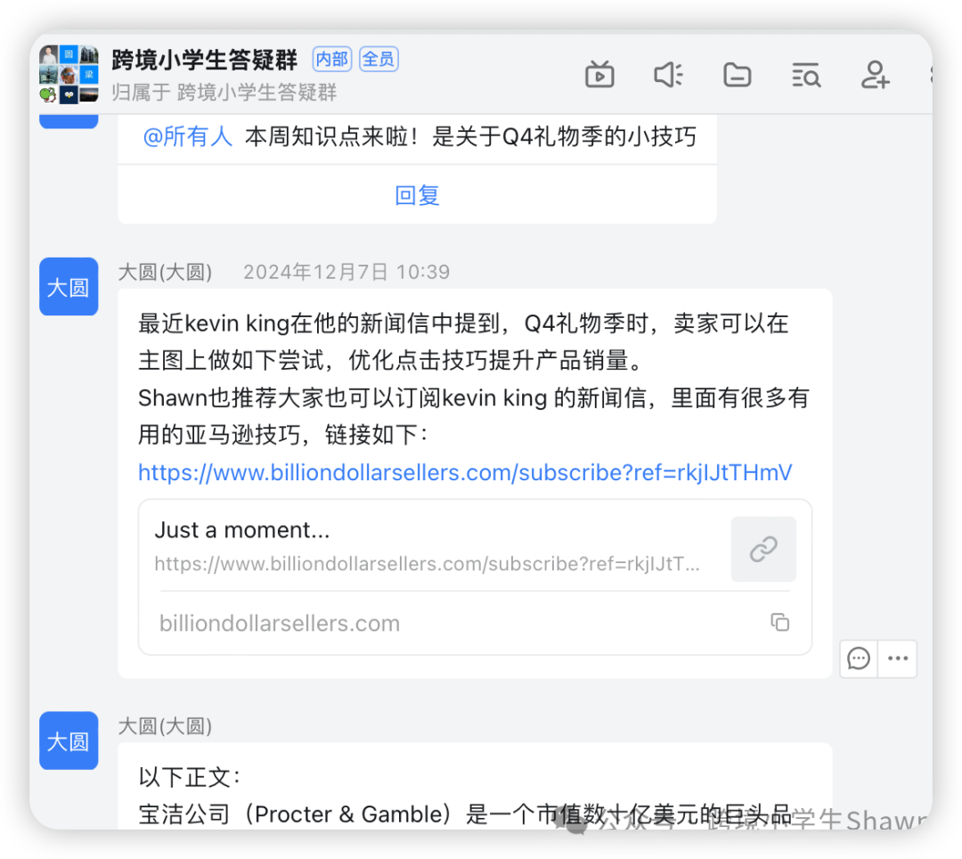
Task: Open the group live/video icon
Action: (600, 75)
